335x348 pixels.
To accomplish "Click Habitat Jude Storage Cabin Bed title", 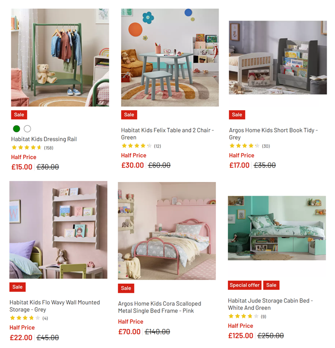I will tap(271, 304).
